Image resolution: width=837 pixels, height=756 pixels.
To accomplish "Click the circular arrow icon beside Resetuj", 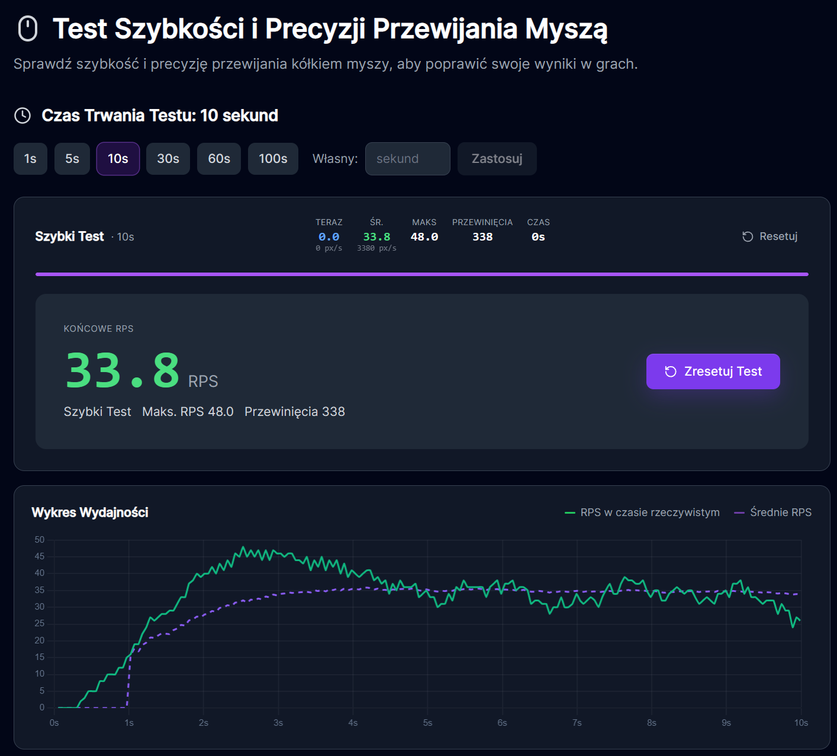I will tap(748, 236).
